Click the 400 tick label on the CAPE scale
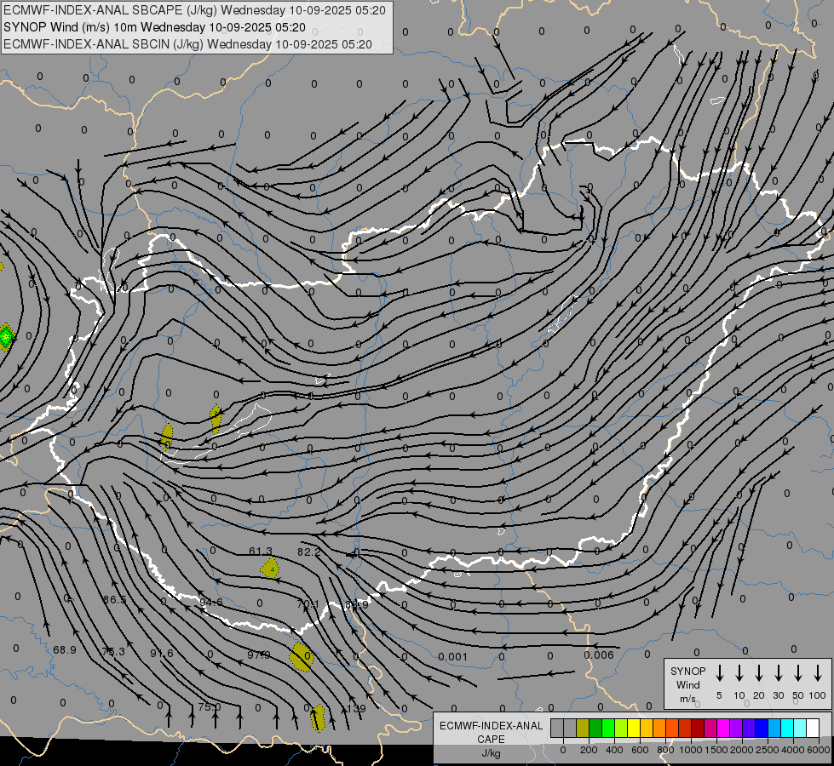Viewport: 834px width, 766px height. (x=614, y=750)
